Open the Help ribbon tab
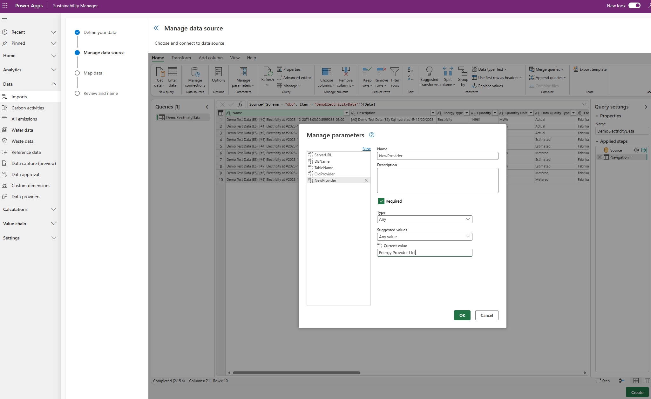This screenshot has height=399, width=651. pyautogui.click(x=251, y=58)
